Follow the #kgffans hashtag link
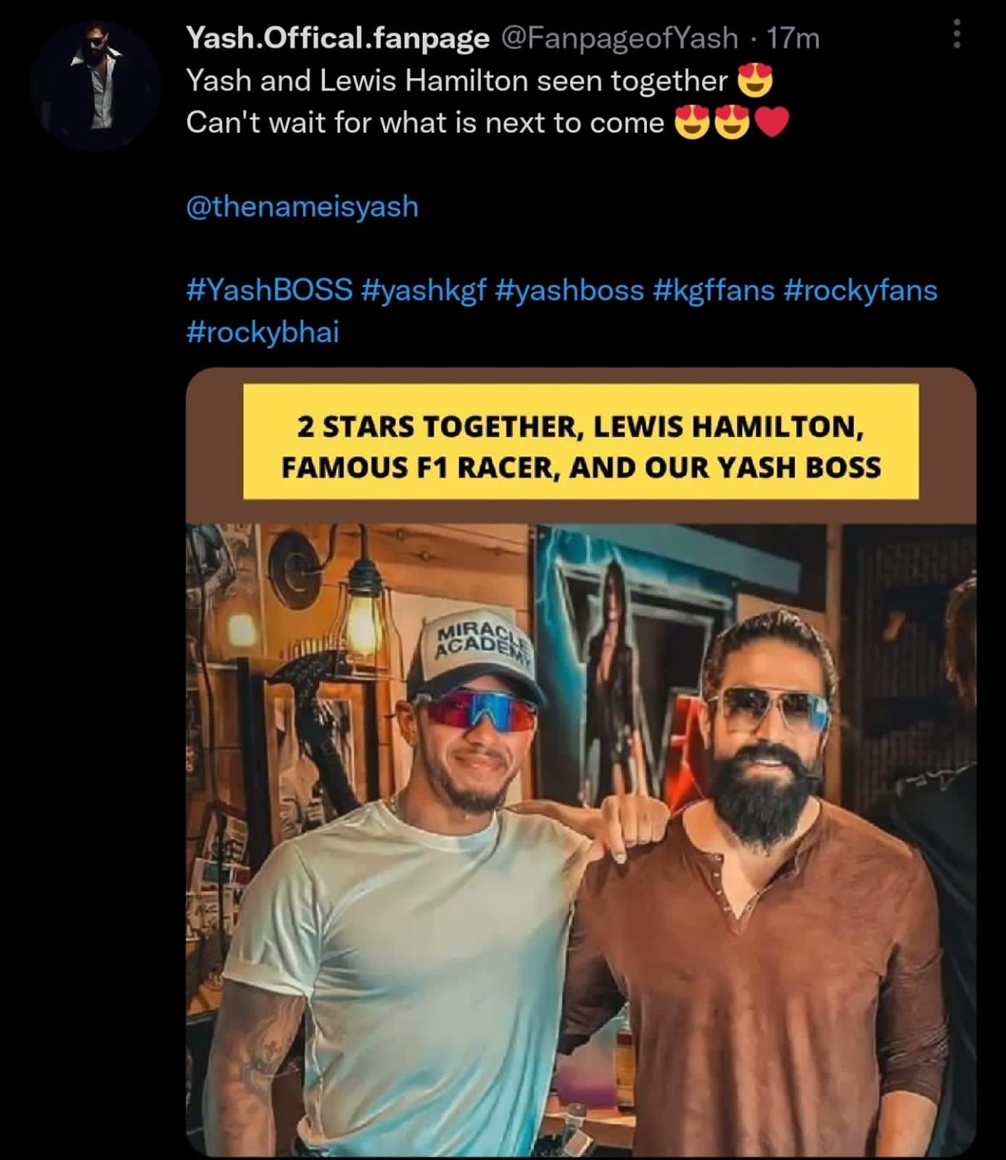The width and height of the screenshot is (1006, 1160). coord(714,290)
